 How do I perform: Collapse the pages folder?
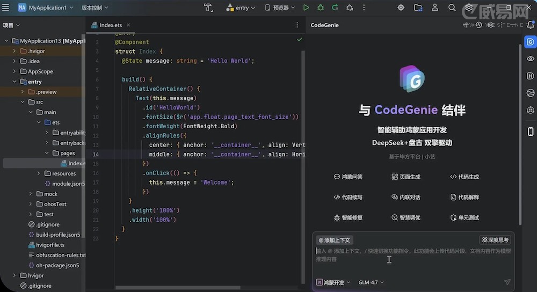tap(47, 153)
